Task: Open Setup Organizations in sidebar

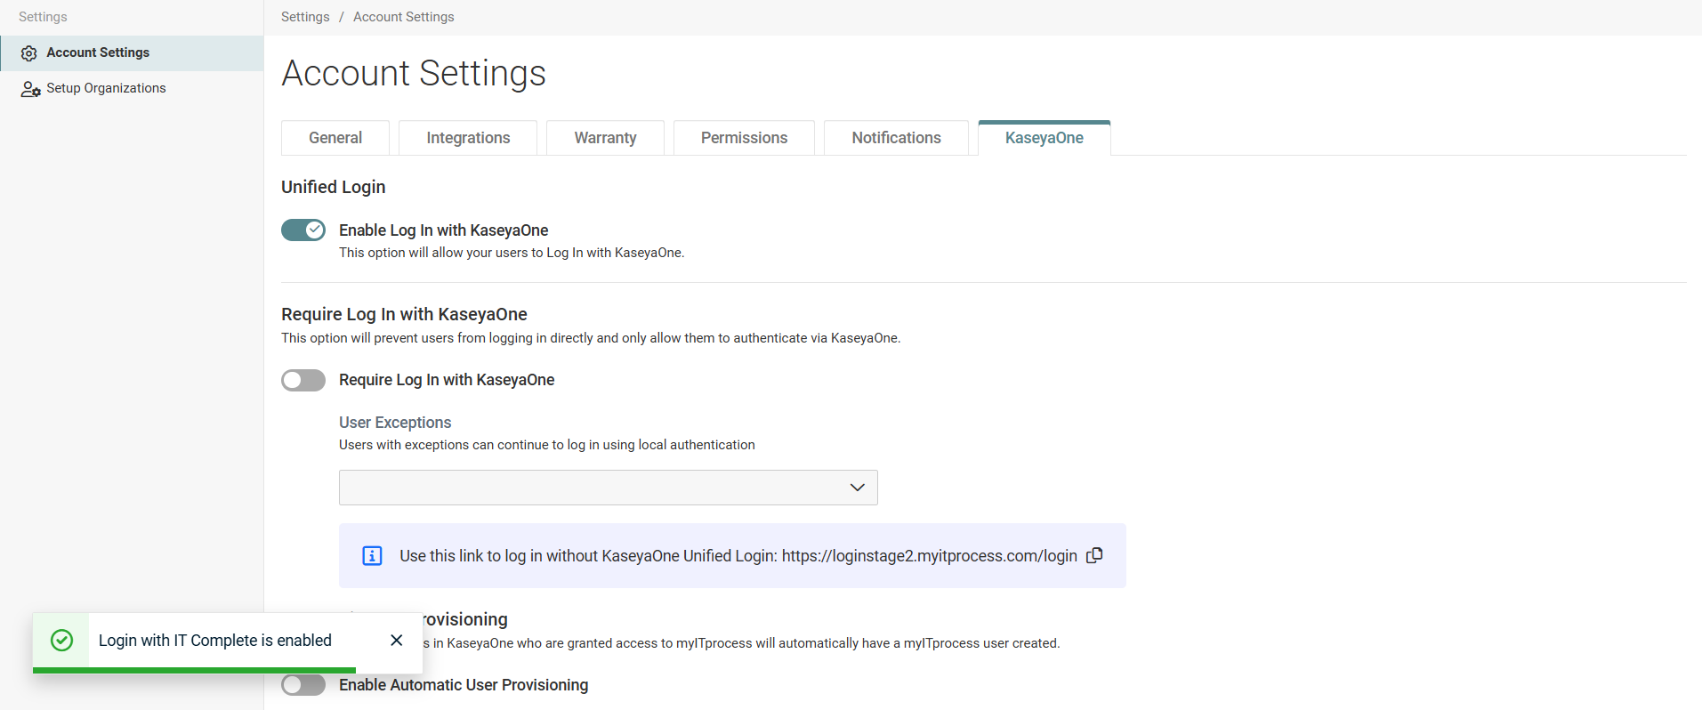Action: (106, 88)
